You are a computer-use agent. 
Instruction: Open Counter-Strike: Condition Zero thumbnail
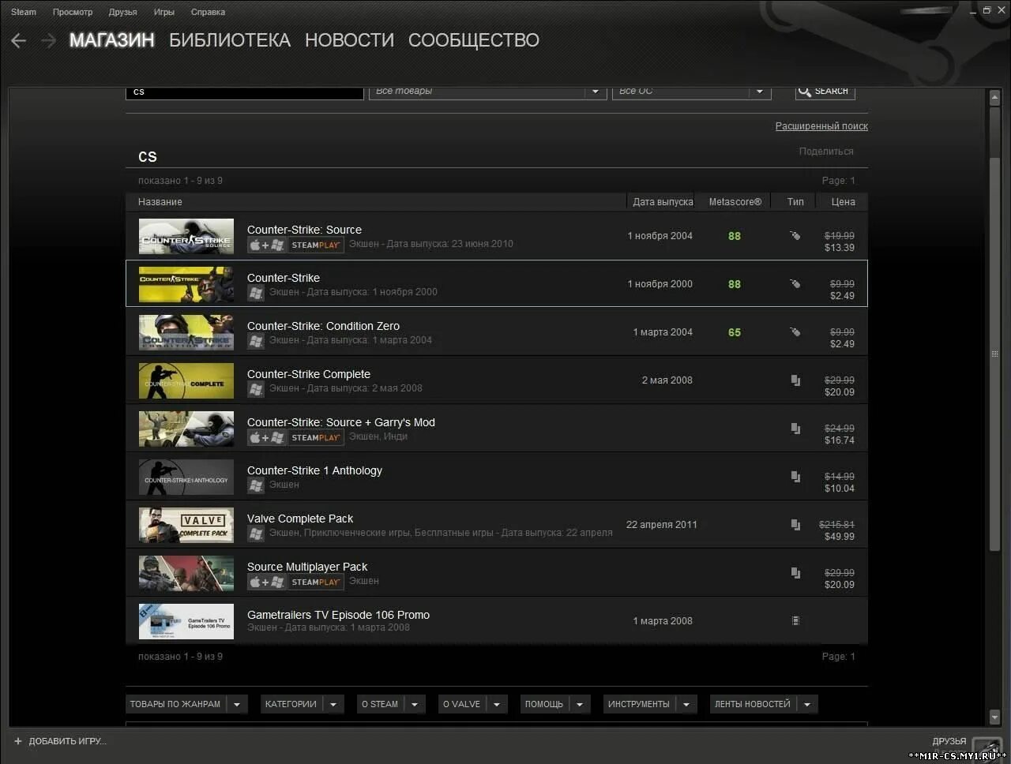tap(186, 332)
